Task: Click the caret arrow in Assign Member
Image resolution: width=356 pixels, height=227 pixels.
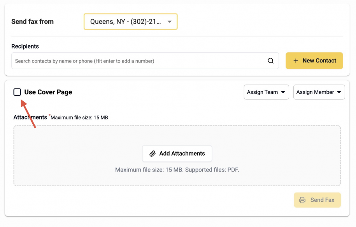Action: [x=339, y=92]
